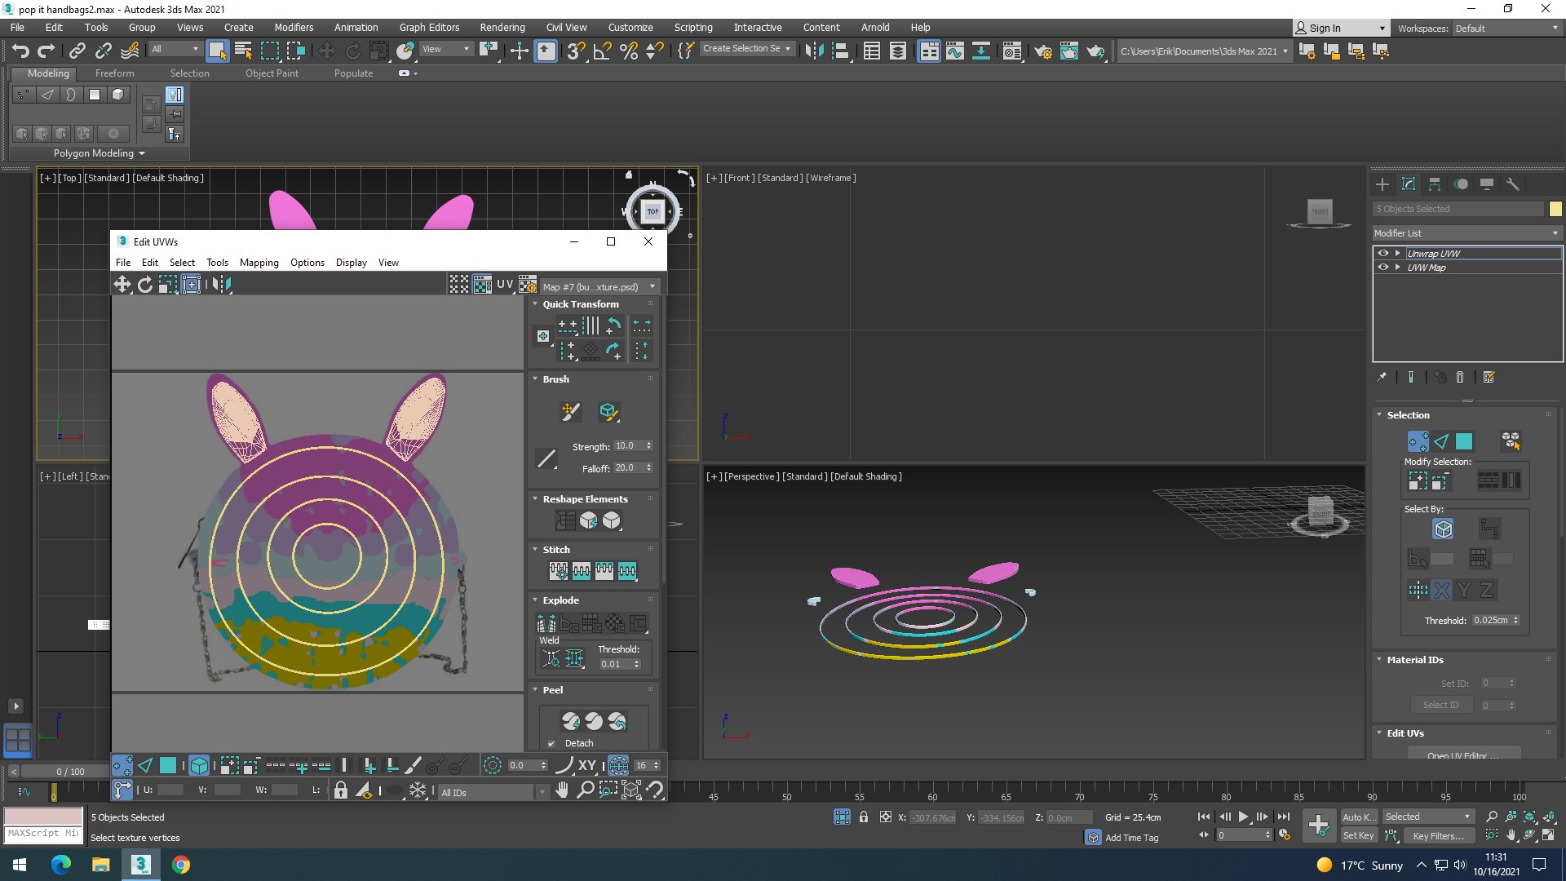Viewport: 1566px width, 881px height.
Task: Toggle Pin Stack icon below modifier list
Action: pos(1382,377)
